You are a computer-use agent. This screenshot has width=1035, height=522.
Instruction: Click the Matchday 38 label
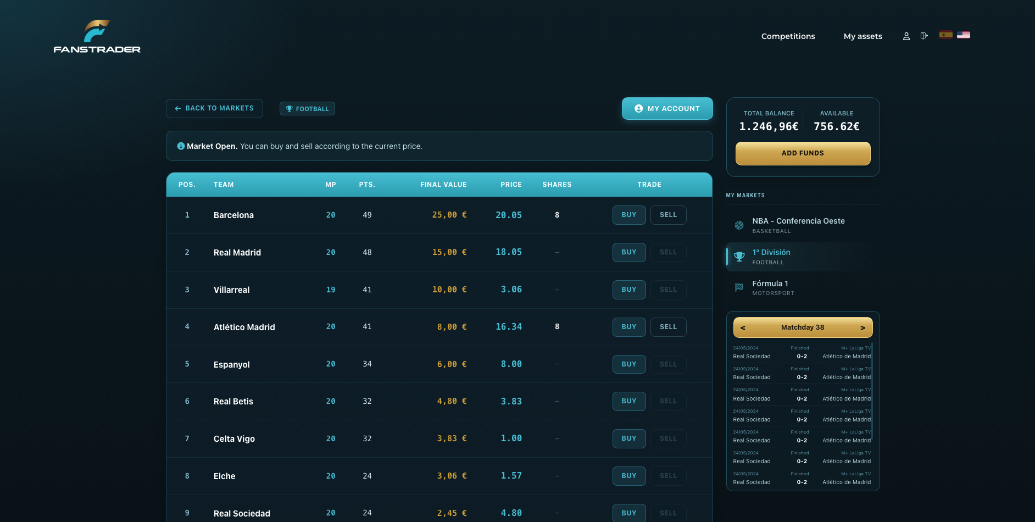tap(803, 327)
